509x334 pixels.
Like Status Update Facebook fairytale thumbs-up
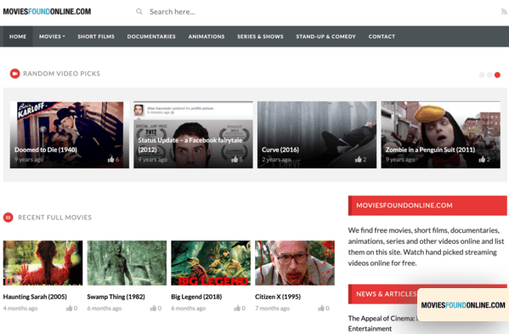235,159
